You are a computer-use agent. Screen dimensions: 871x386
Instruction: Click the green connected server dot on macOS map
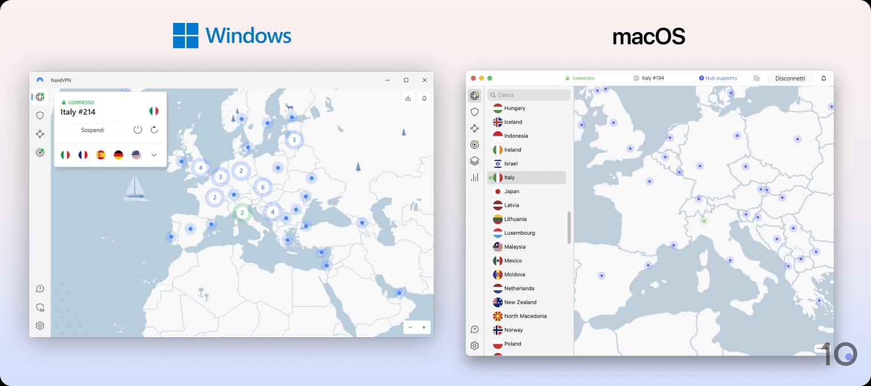click(x=704, y=220)
